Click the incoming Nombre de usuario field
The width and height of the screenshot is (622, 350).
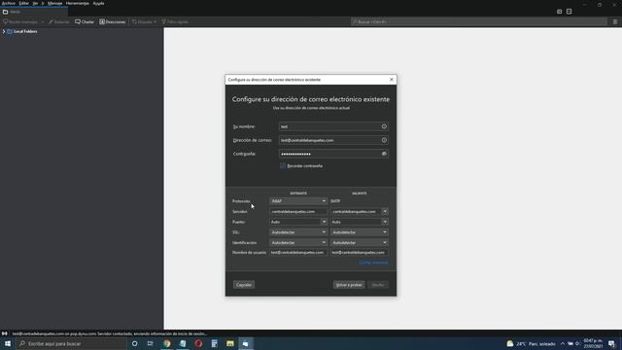click(x=298, y=253)
